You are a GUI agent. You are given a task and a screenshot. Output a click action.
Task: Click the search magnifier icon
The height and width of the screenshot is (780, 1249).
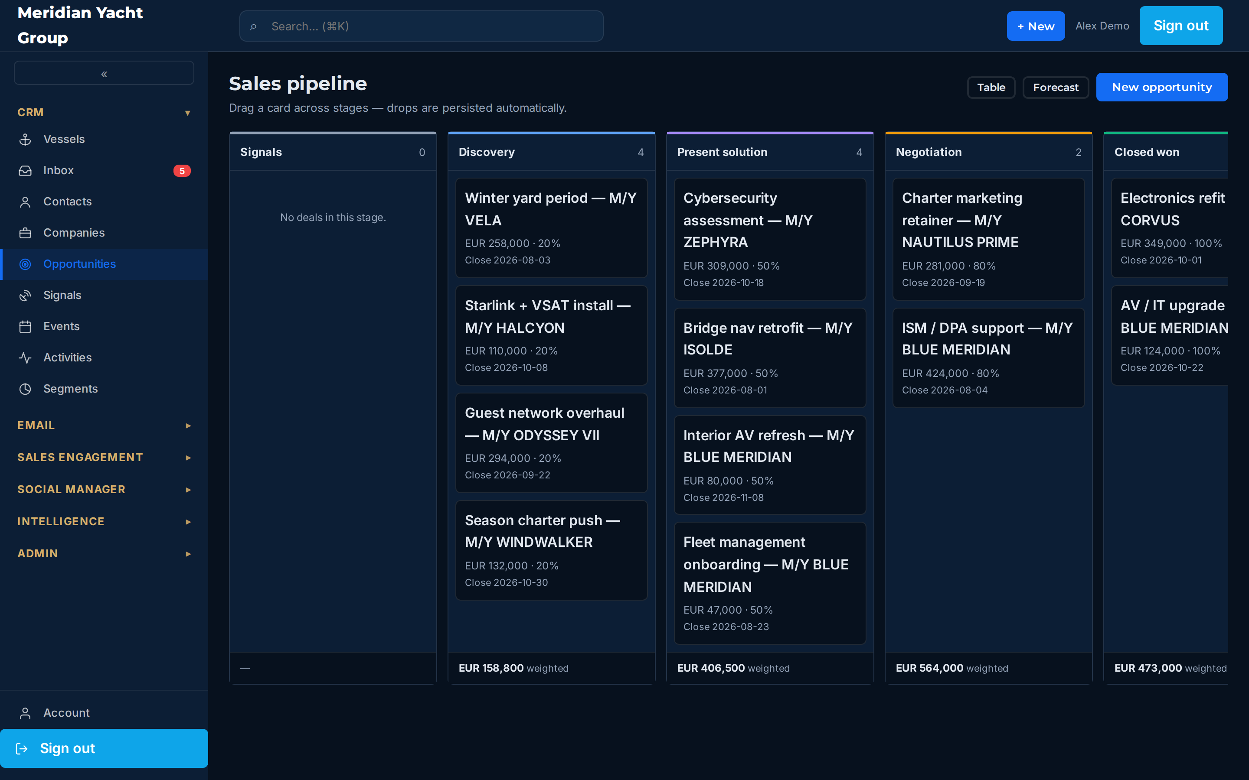pos(253,26)
